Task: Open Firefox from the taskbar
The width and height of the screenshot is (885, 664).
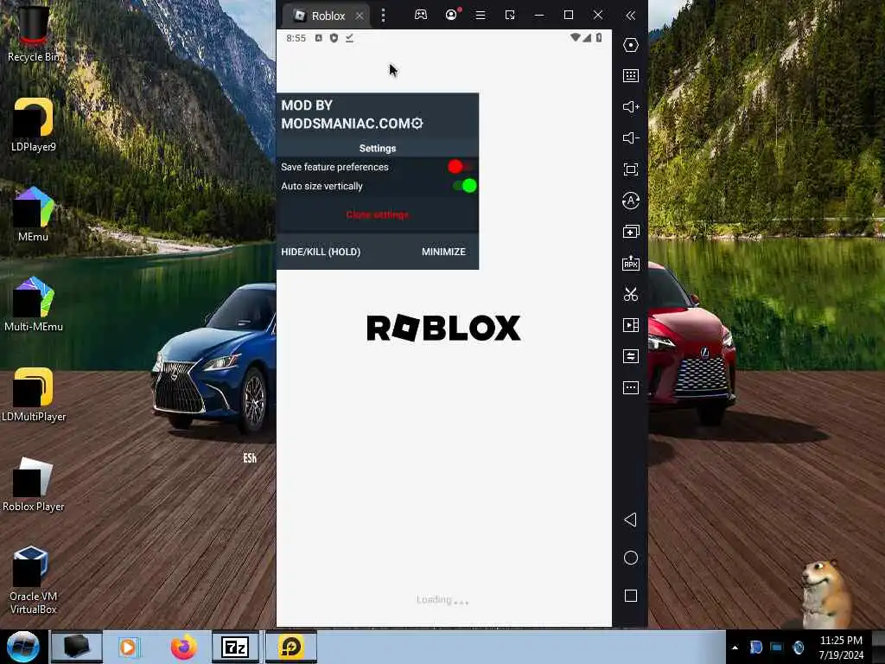Action: pyautogui.click(x=183, y=647)
